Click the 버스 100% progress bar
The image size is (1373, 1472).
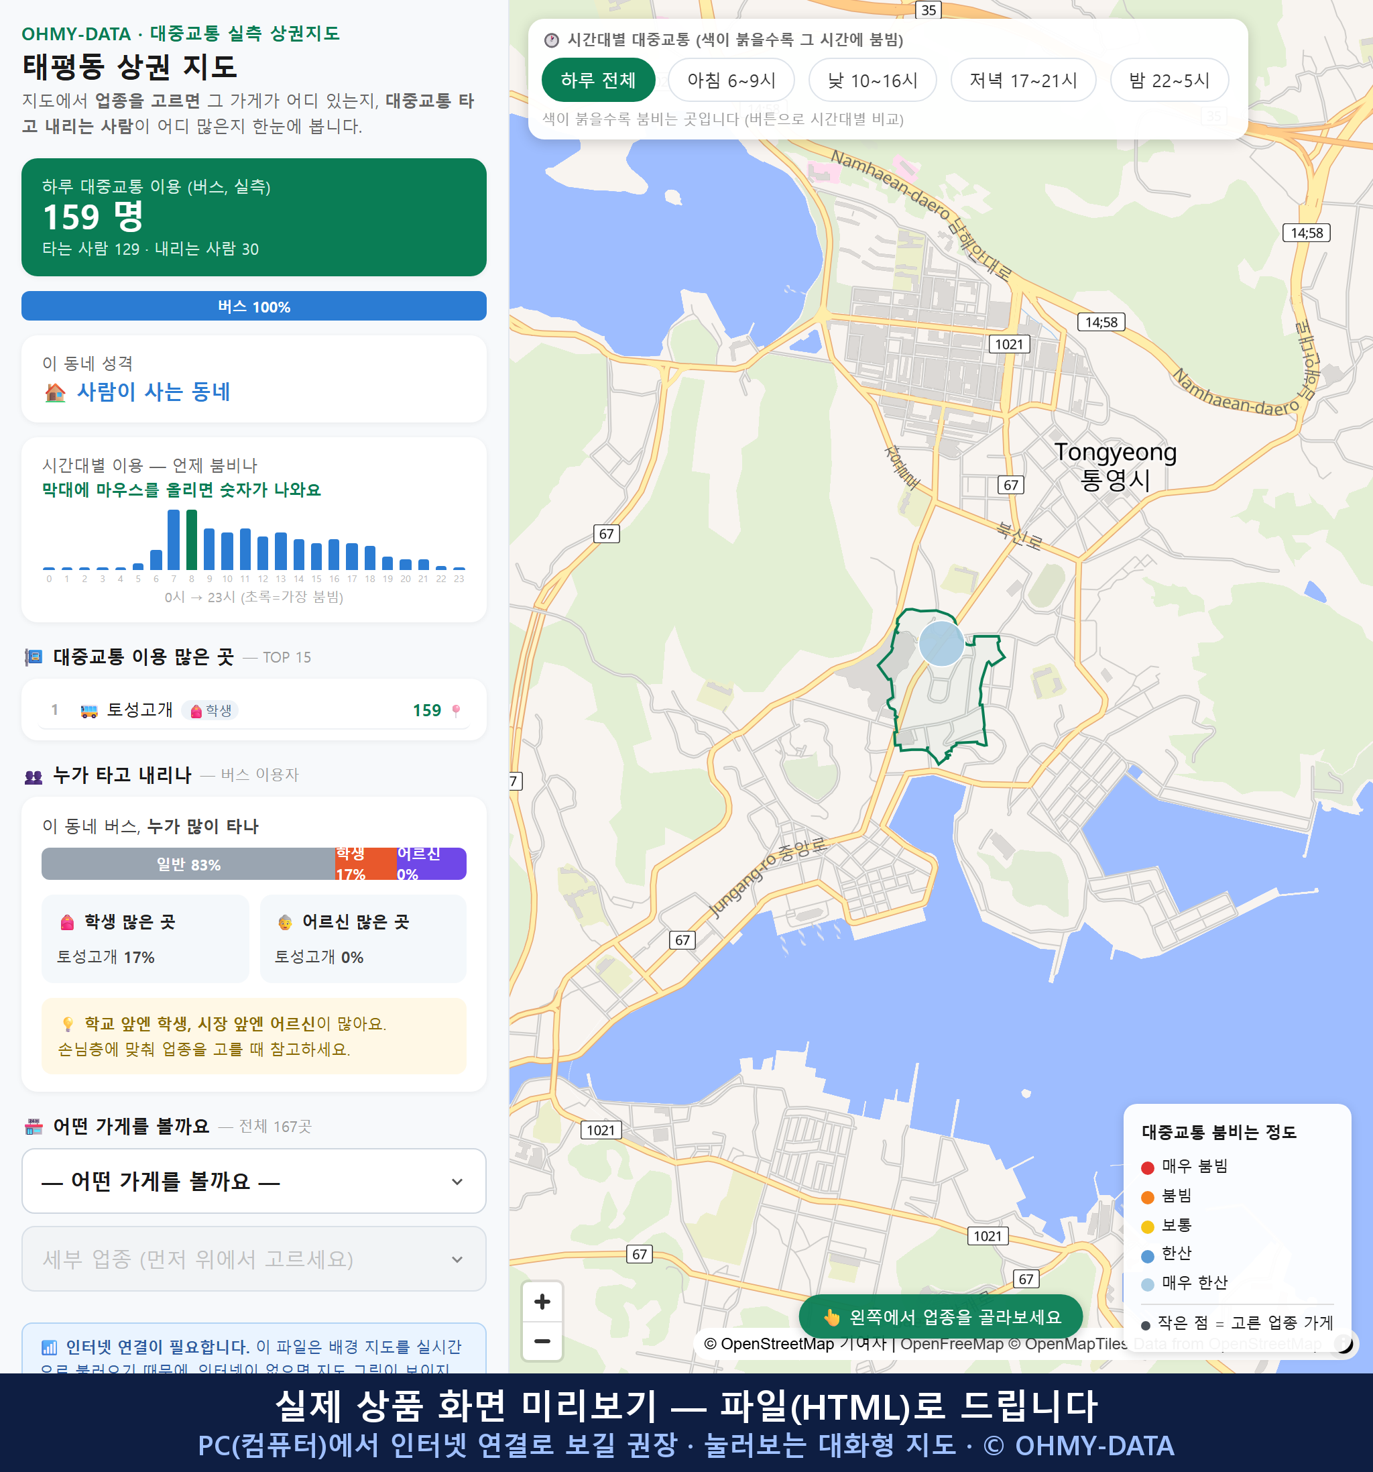[254, 306]
